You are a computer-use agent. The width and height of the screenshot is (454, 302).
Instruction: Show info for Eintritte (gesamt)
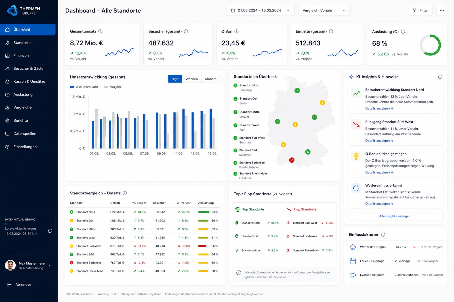(x=331, y=31)
